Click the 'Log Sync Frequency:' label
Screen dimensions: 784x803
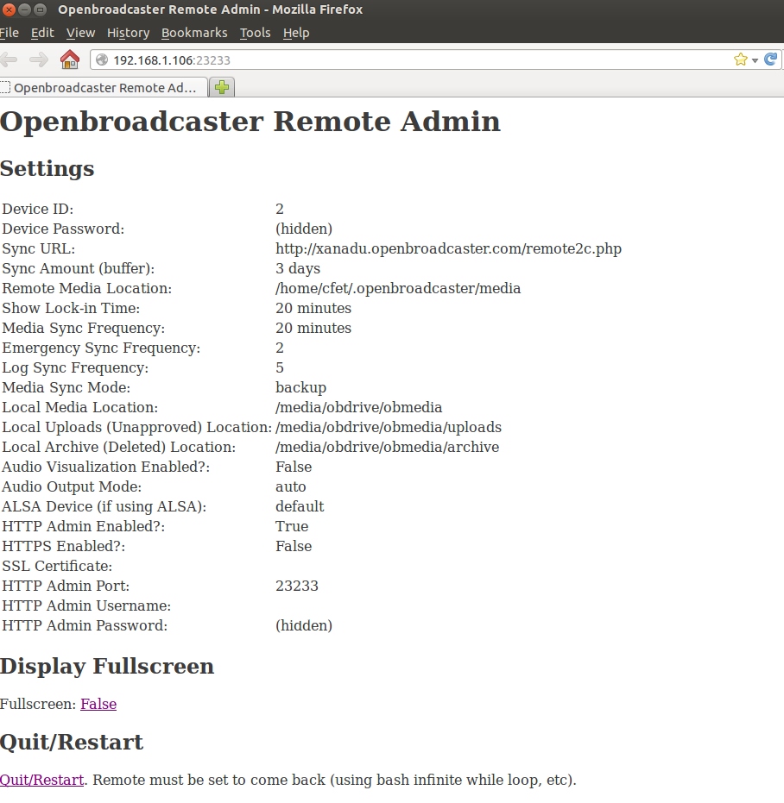(75, 367)
